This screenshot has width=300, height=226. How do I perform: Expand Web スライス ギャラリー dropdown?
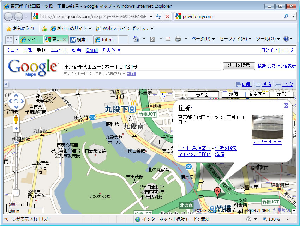click(152, 29)
